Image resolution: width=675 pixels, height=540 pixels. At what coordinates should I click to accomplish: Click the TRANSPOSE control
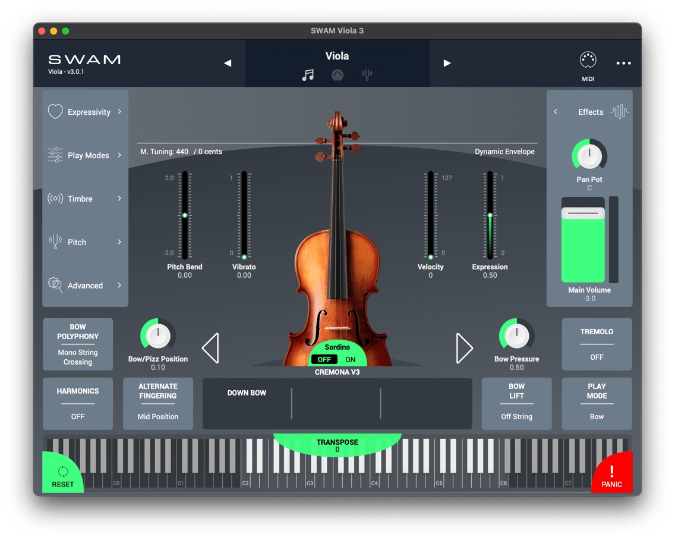[337, 445]
